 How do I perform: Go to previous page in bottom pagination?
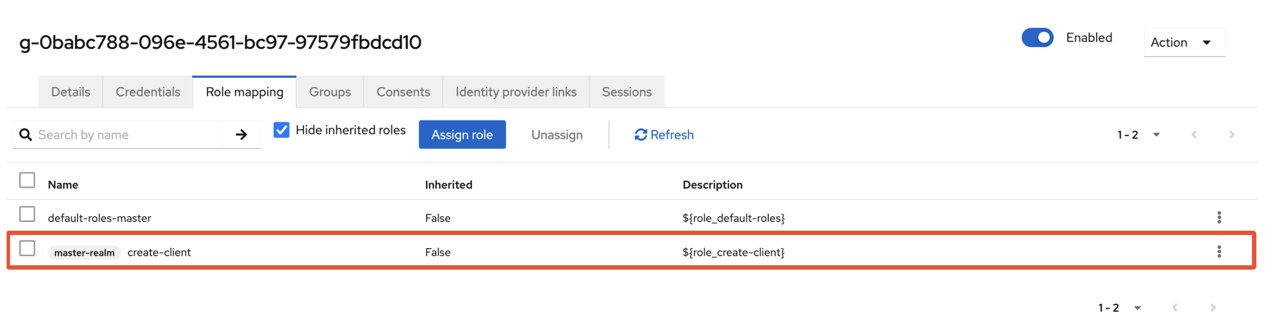click(1175, 308)
